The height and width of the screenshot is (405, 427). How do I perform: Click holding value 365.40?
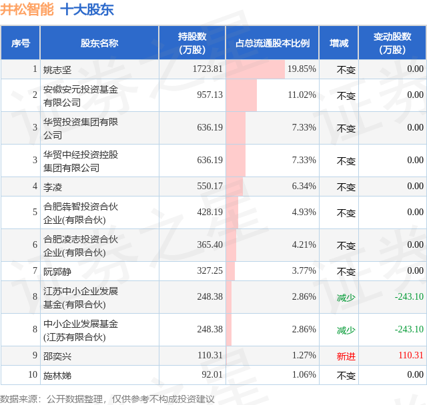pos(209,245)
